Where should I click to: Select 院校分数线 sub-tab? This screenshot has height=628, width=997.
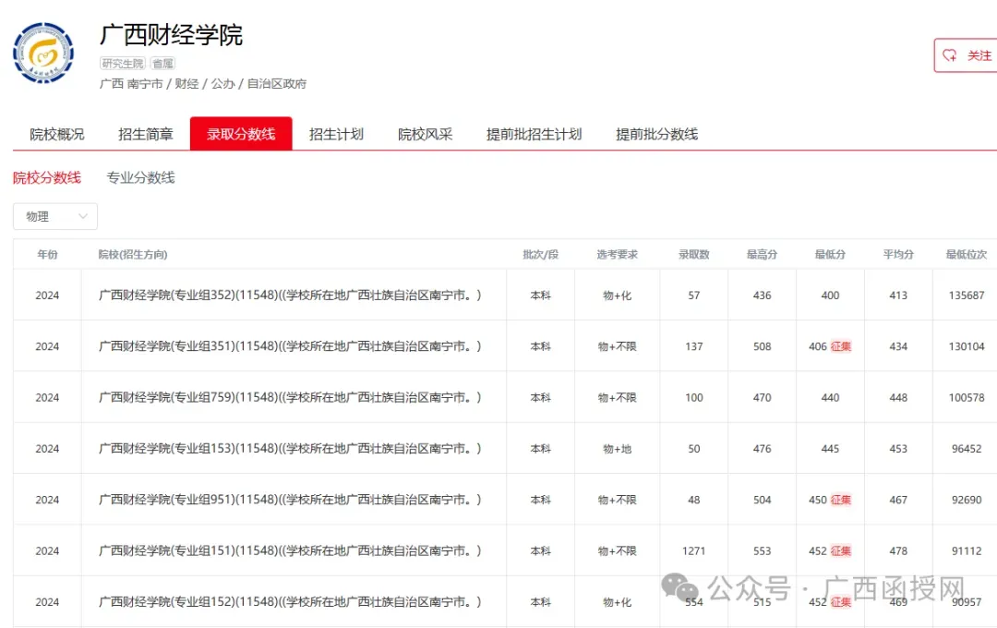(47, 177)
